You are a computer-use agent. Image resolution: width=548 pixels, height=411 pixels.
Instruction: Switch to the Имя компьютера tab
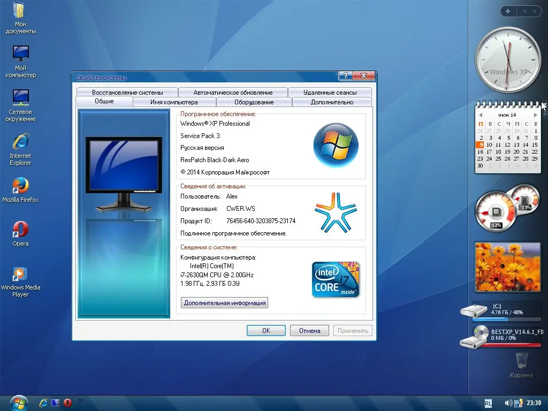click(174, 102)
